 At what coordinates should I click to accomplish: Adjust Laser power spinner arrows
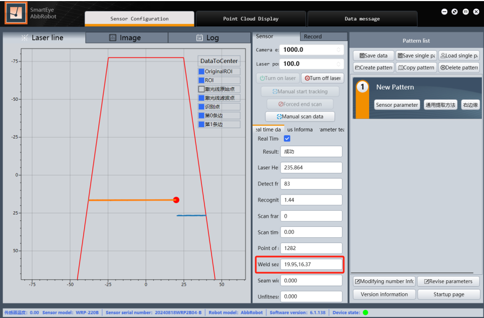click(338, 64)
